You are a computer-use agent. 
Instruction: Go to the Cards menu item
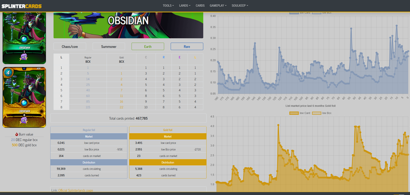tap(200, 5)
